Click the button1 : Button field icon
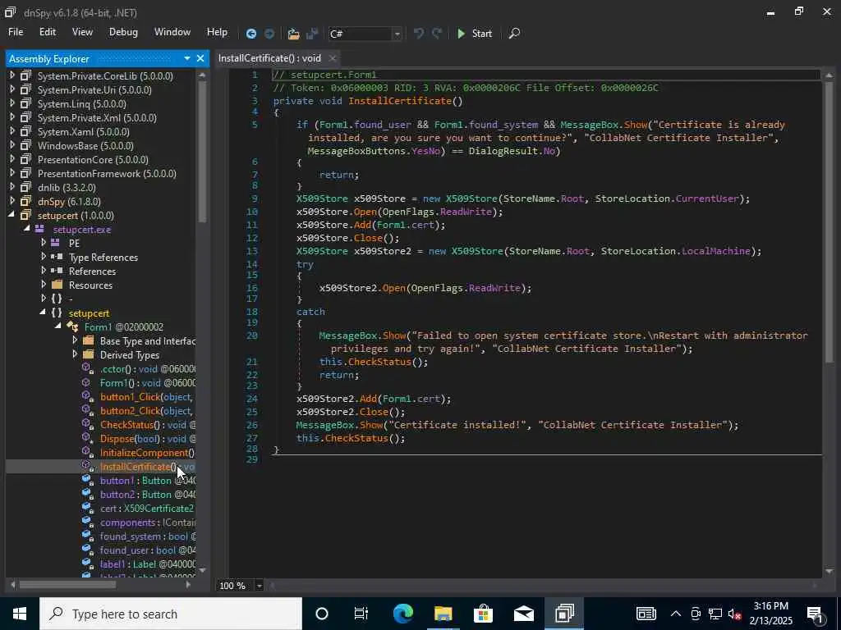The width and height of the screenshot is (841, 630). [x=87, y=481]
